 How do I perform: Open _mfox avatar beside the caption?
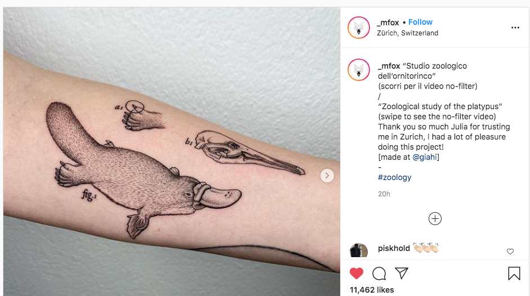359,70
